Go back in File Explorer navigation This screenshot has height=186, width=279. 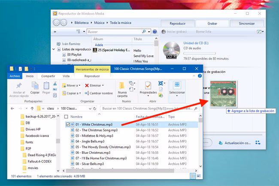pos(12,108)
